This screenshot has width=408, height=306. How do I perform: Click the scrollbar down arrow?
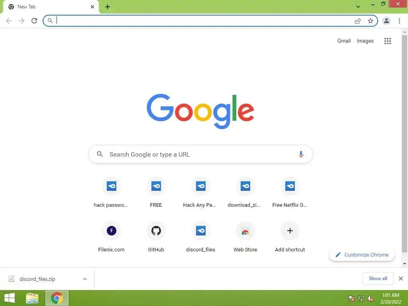point(404,264)
